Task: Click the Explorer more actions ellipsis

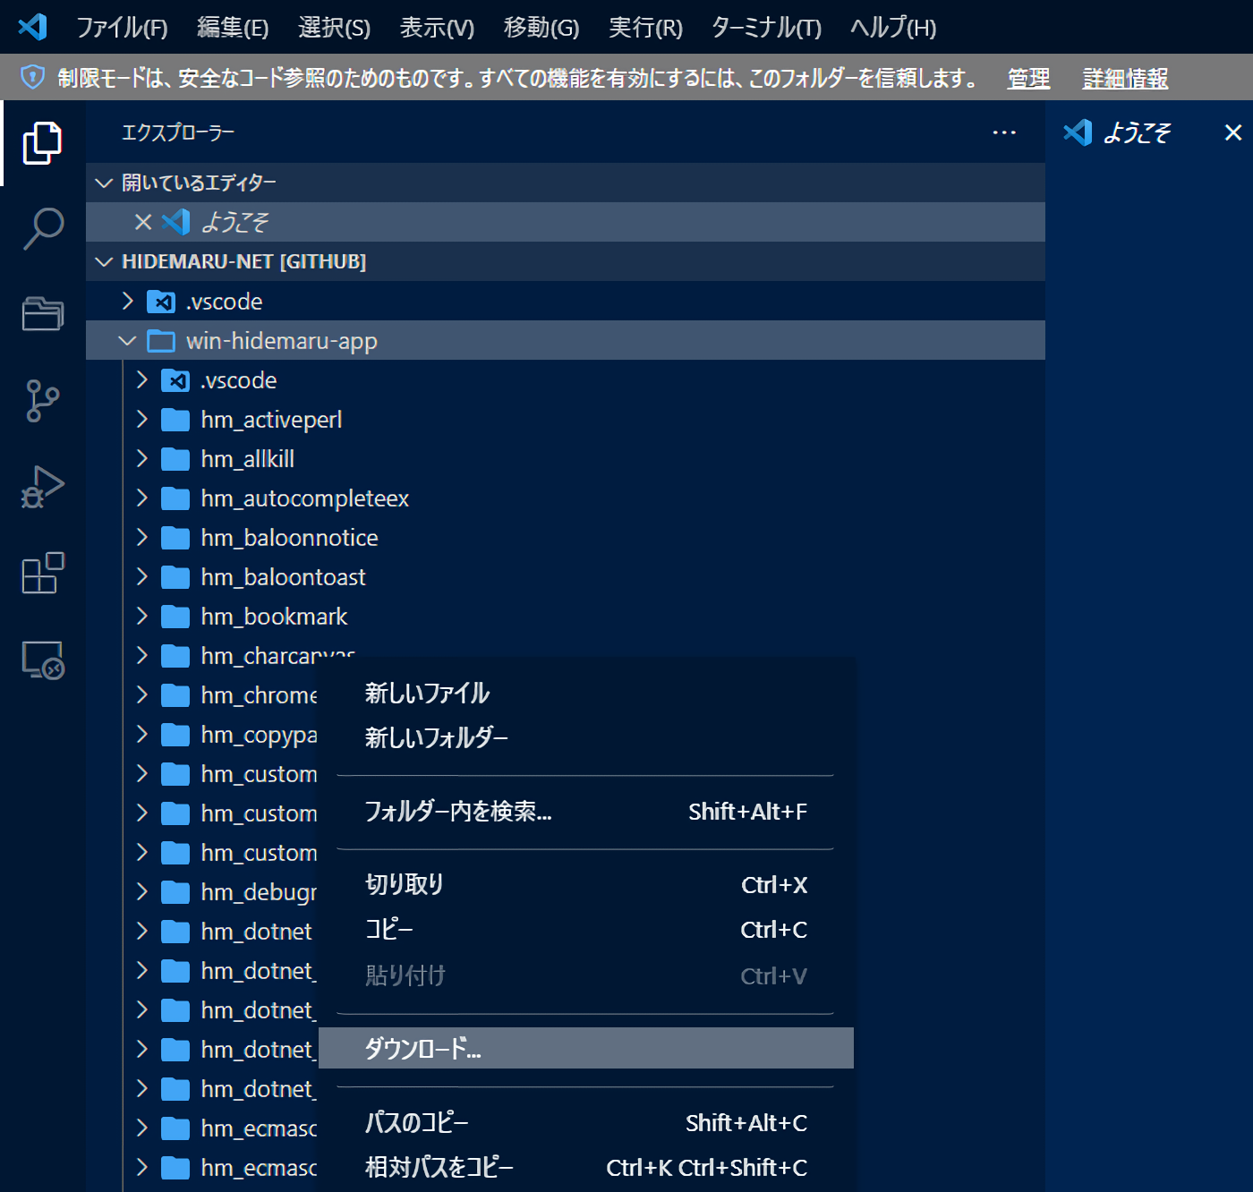Action: tap(1003, 132)
